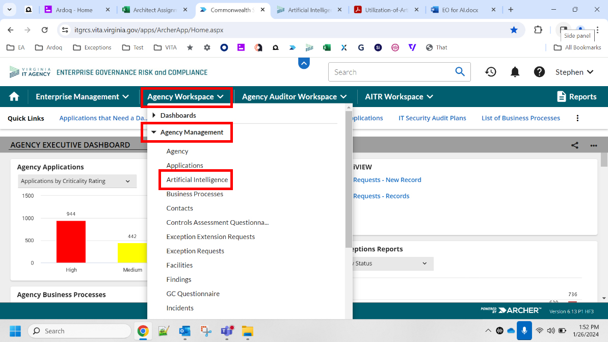
Task: Click the menu panel vertical scrollbar
Action: click(349, 179)
